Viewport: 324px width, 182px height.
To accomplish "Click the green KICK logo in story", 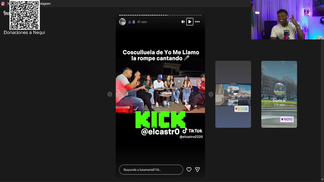I will click(160, 120).
